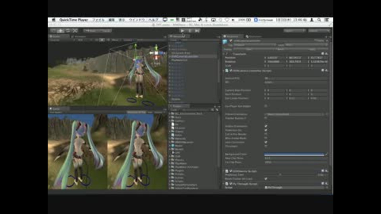Open the Layer dropdown in Inspector
The height and width of the screenshot is (214, 381).
[x=306, y=45]
